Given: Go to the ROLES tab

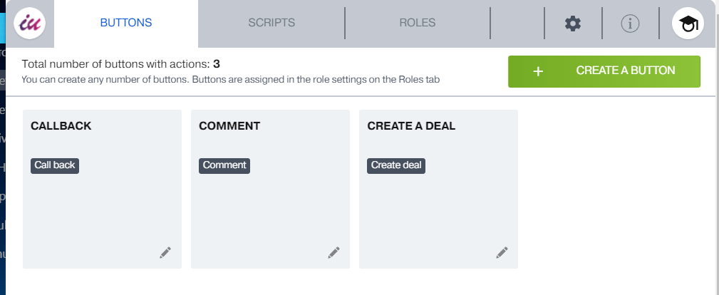Looking at the screenshot, I should [x=418, y=23].
